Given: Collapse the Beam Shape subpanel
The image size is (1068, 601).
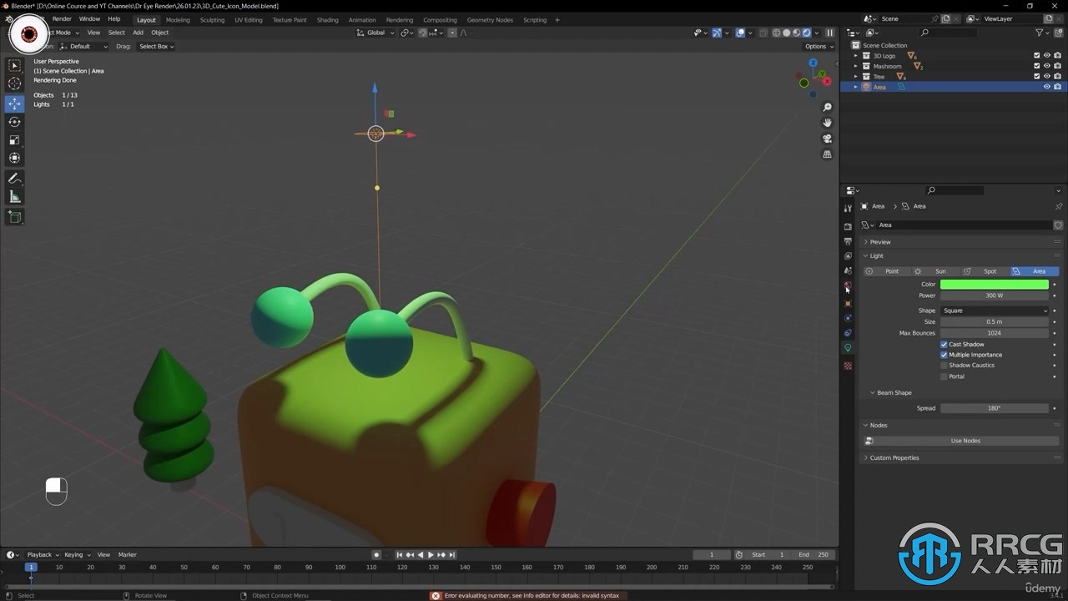Looking at the screenshot, I should tap(894, 392).
